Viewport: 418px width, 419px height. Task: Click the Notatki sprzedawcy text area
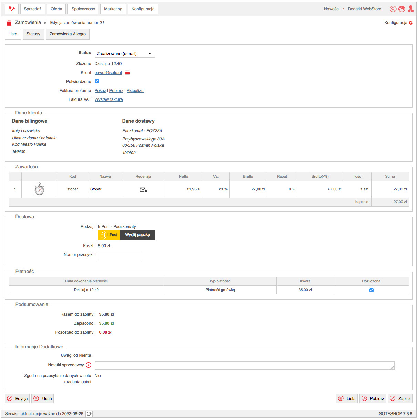[244, 366]
